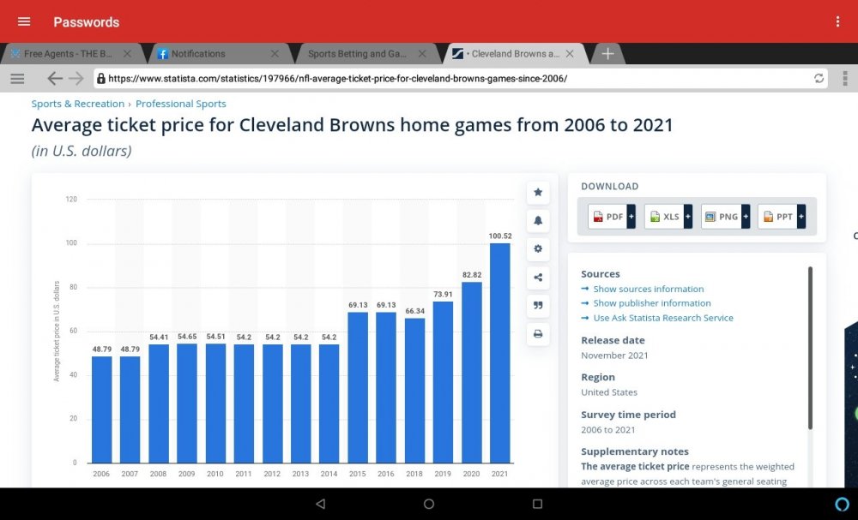Close the Cleveland Browns tab
This screenshot has height=520, width=858.
click(570, 53)
